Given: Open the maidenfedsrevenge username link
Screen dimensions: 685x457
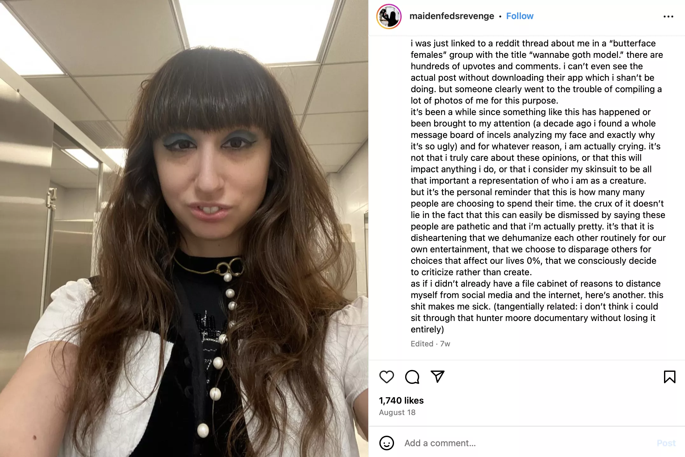Looking at the screenshot, I should [x=452, y=16].
